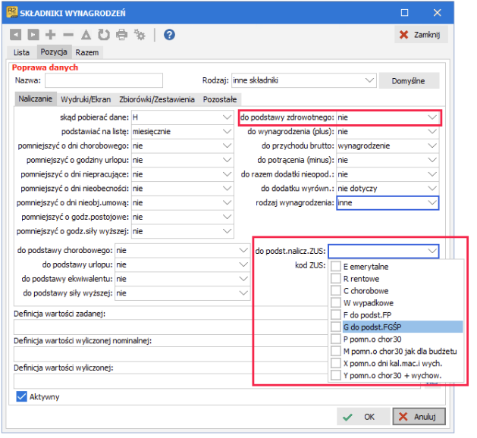Image resolution: width=477 pixels, height=438 pixels.
Task: Open do razem dodatki nieopod. dropdown
Action: 388,174
